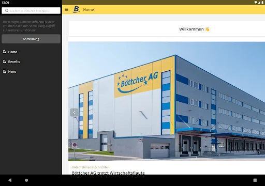Click the Benefits page icon in sidebar
Screen dimensions: 265x186
[x=5, y=61]
